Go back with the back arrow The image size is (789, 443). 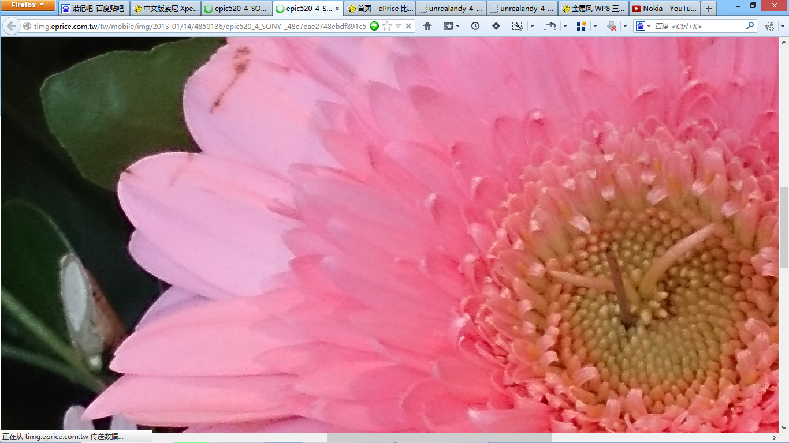[x=11, y=26]
